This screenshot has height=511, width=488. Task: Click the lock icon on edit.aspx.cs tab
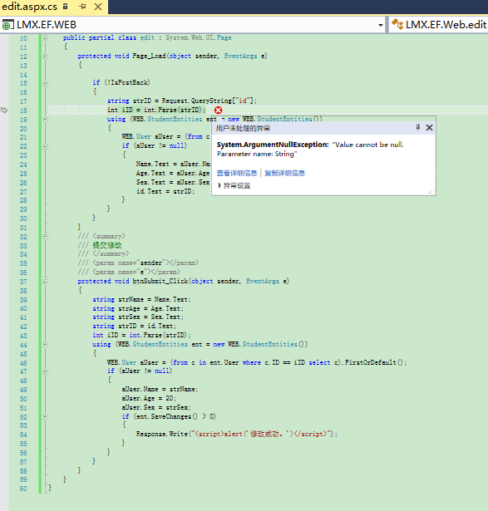click(66, 6)
